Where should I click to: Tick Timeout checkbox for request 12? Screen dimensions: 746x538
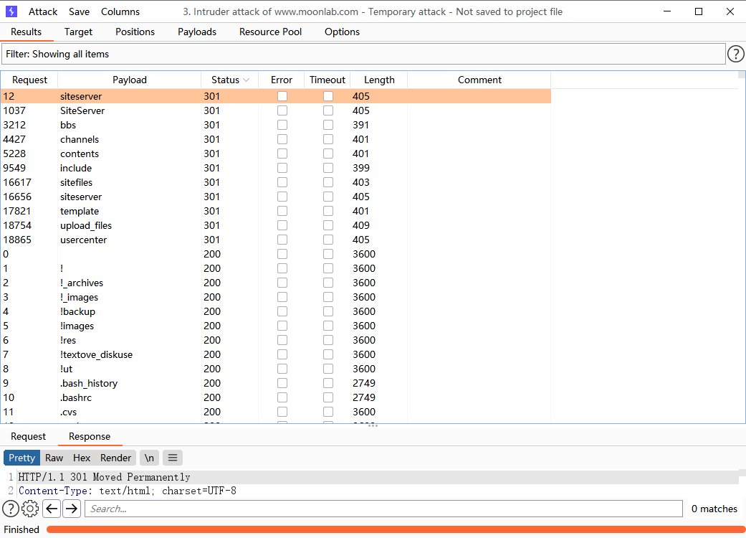point(327,96)
